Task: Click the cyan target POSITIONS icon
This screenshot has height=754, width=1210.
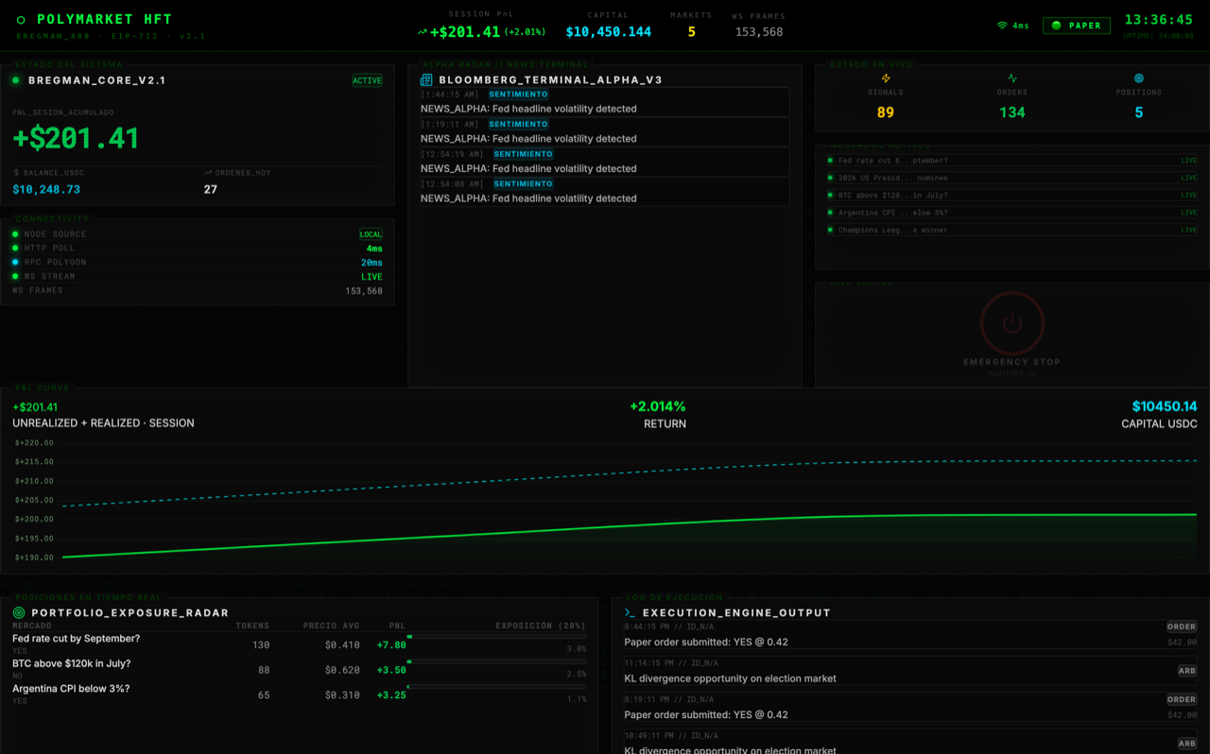Action: pos(1139,78)
